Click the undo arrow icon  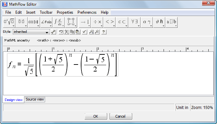pyautogui.click(x=61, y=32)
